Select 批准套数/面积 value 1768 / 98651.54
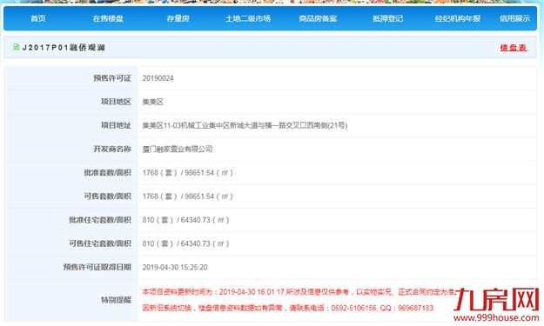The image size is (544, 326). pyautogui.click(x=188, y=172)
